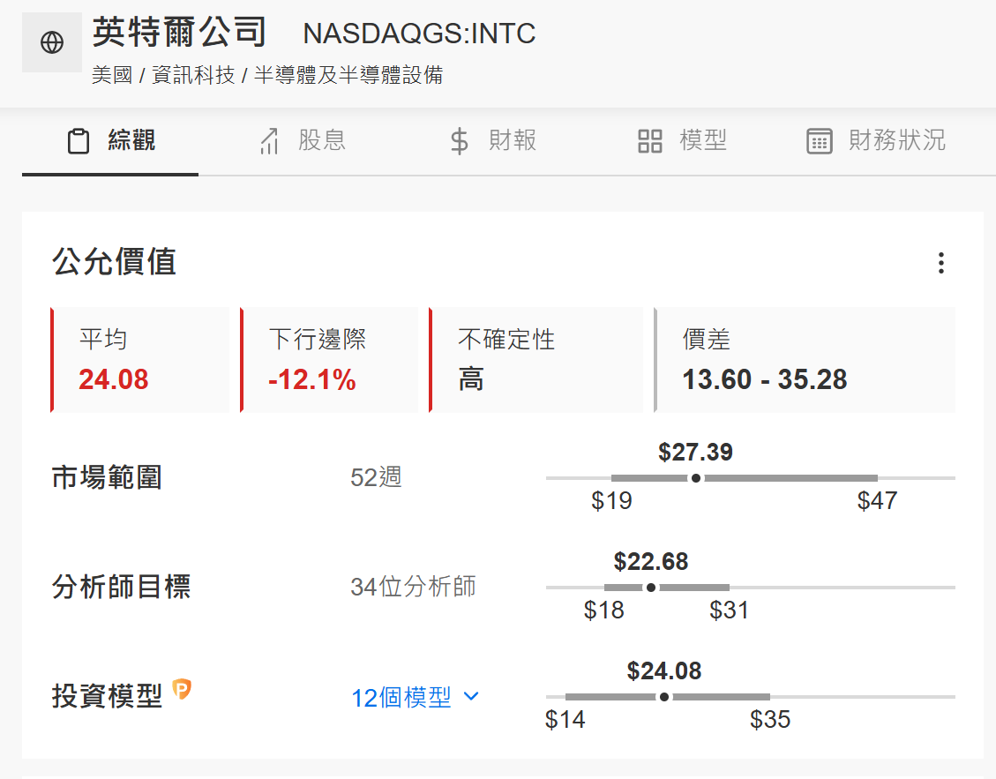The image size is (996, 779).
Task: Click the 34位分析師 text
Action: [413, 587]
